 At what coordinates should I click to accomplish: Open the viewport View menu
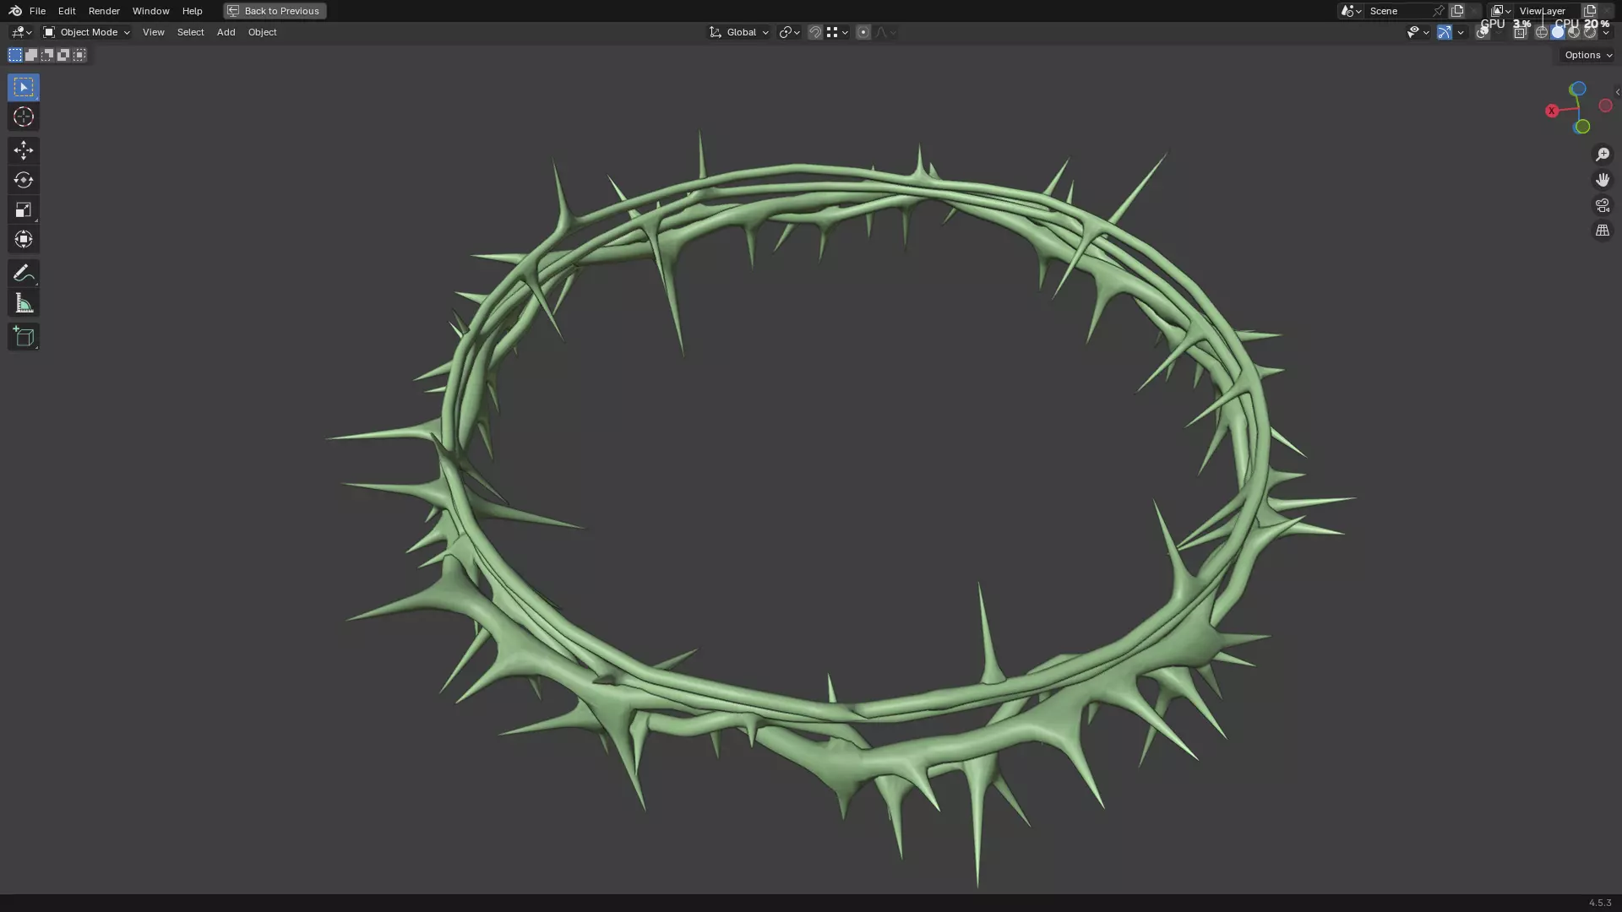point(153,32)
